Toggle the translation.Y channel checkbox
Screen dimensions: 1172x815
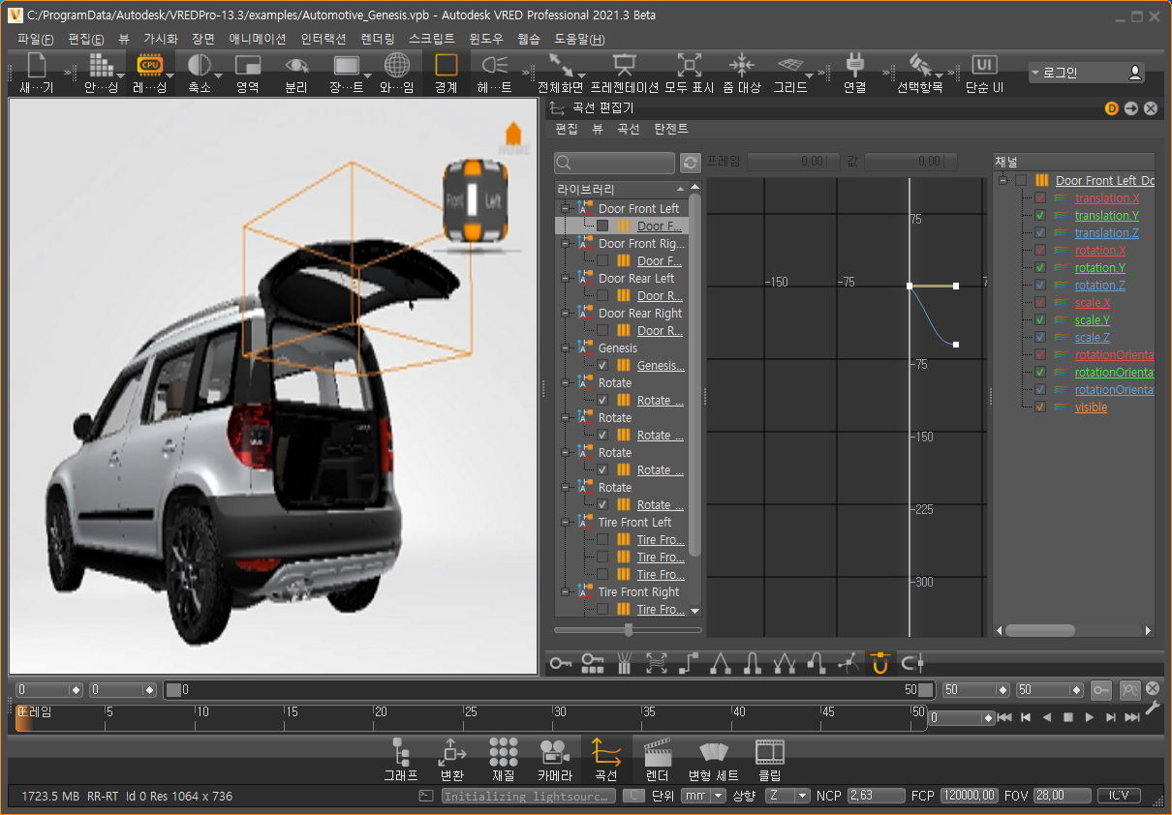[1040, 216]
